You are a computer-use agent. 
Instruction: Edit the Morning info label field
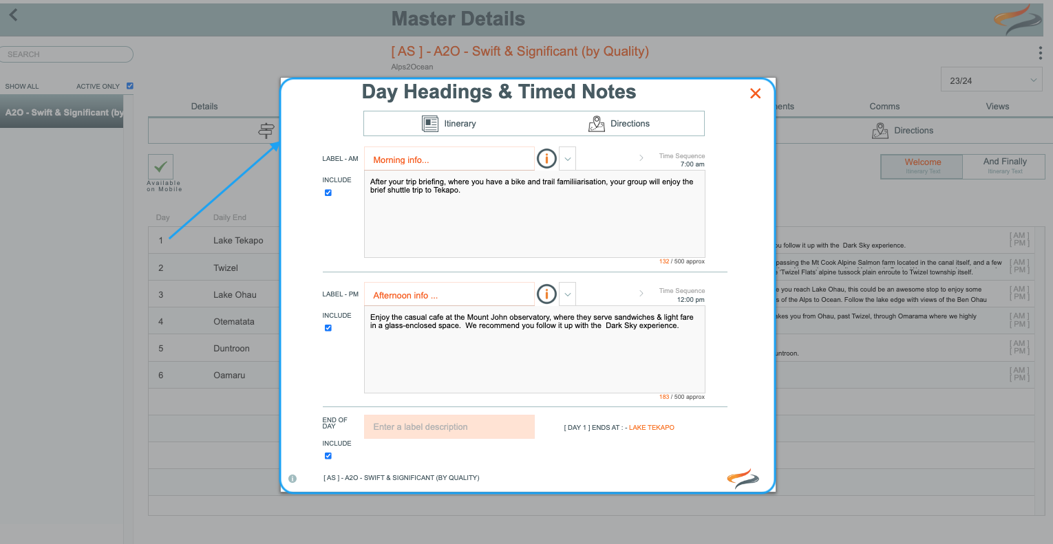449,159
